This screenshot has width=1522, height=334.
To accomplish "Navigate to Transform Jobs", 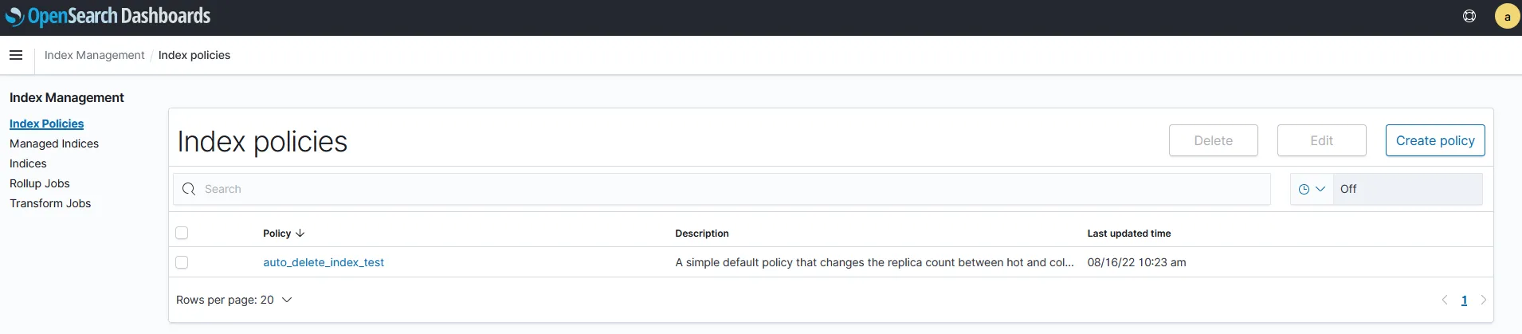I will [50, 203].
